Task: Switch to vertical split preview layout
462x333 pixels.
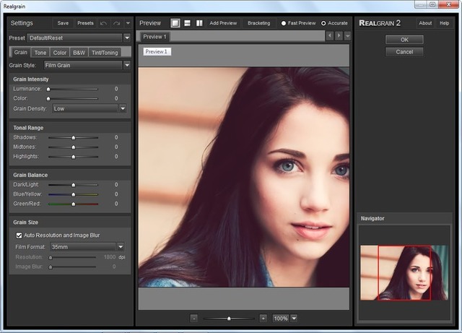Action: [199, 23]
